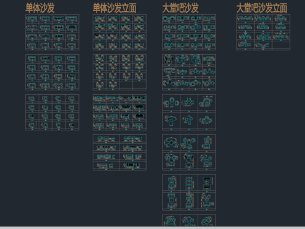Select the curved sofa plan in first 单体沙发 grid
The width and height of the screenshot is (305, 229).
click(x=45, y=36)
